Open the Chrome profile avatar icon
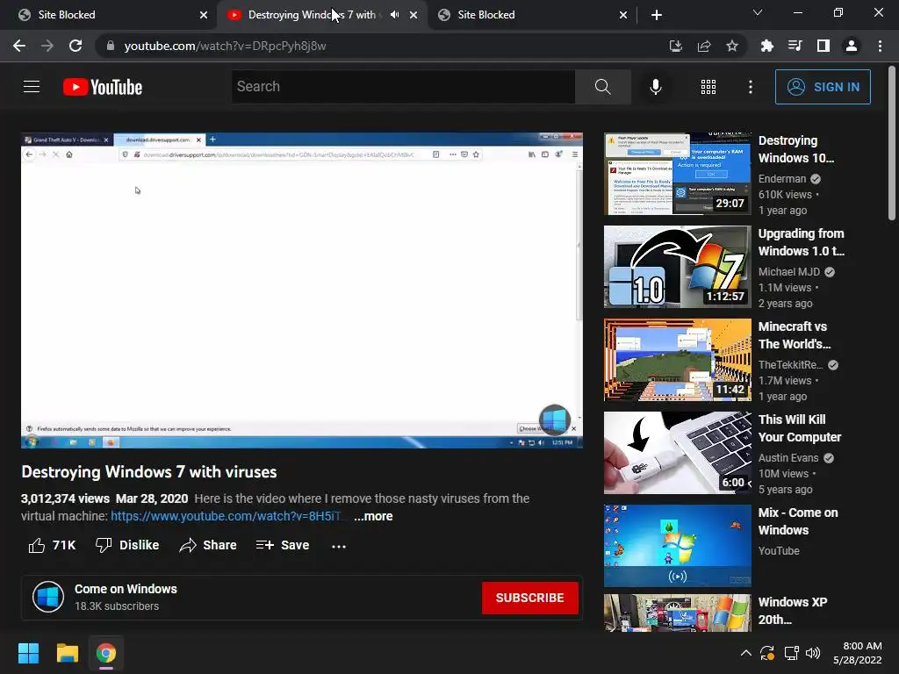The height and width of the screenshot is (674, 899). (x=852, y=46)
